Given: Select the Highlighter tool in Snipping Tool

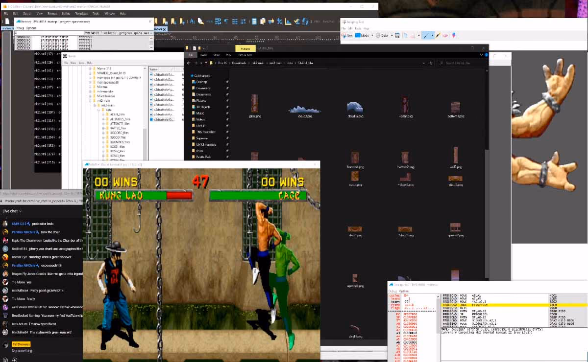Looking at the screenshot, I should click(x=438, y=36).
